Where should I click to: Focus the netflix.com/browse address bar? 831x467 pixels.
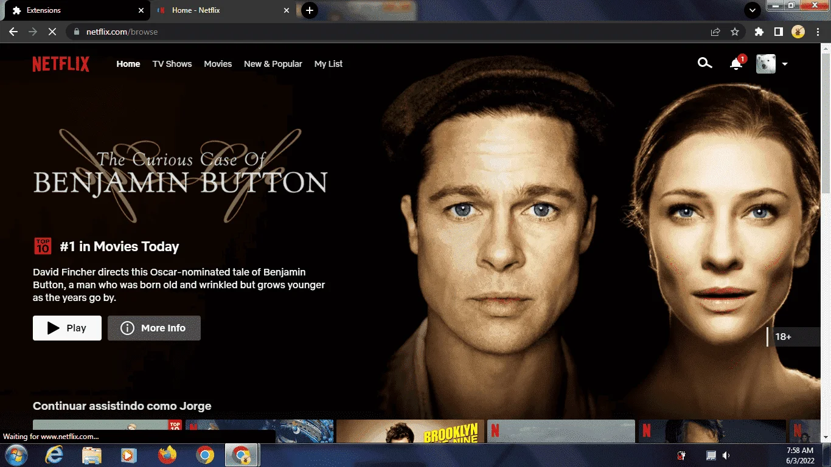click(389, 32)
